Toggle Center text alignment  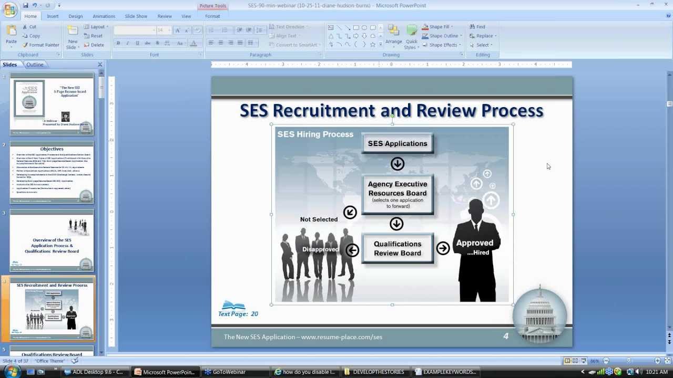pos(221,43)
